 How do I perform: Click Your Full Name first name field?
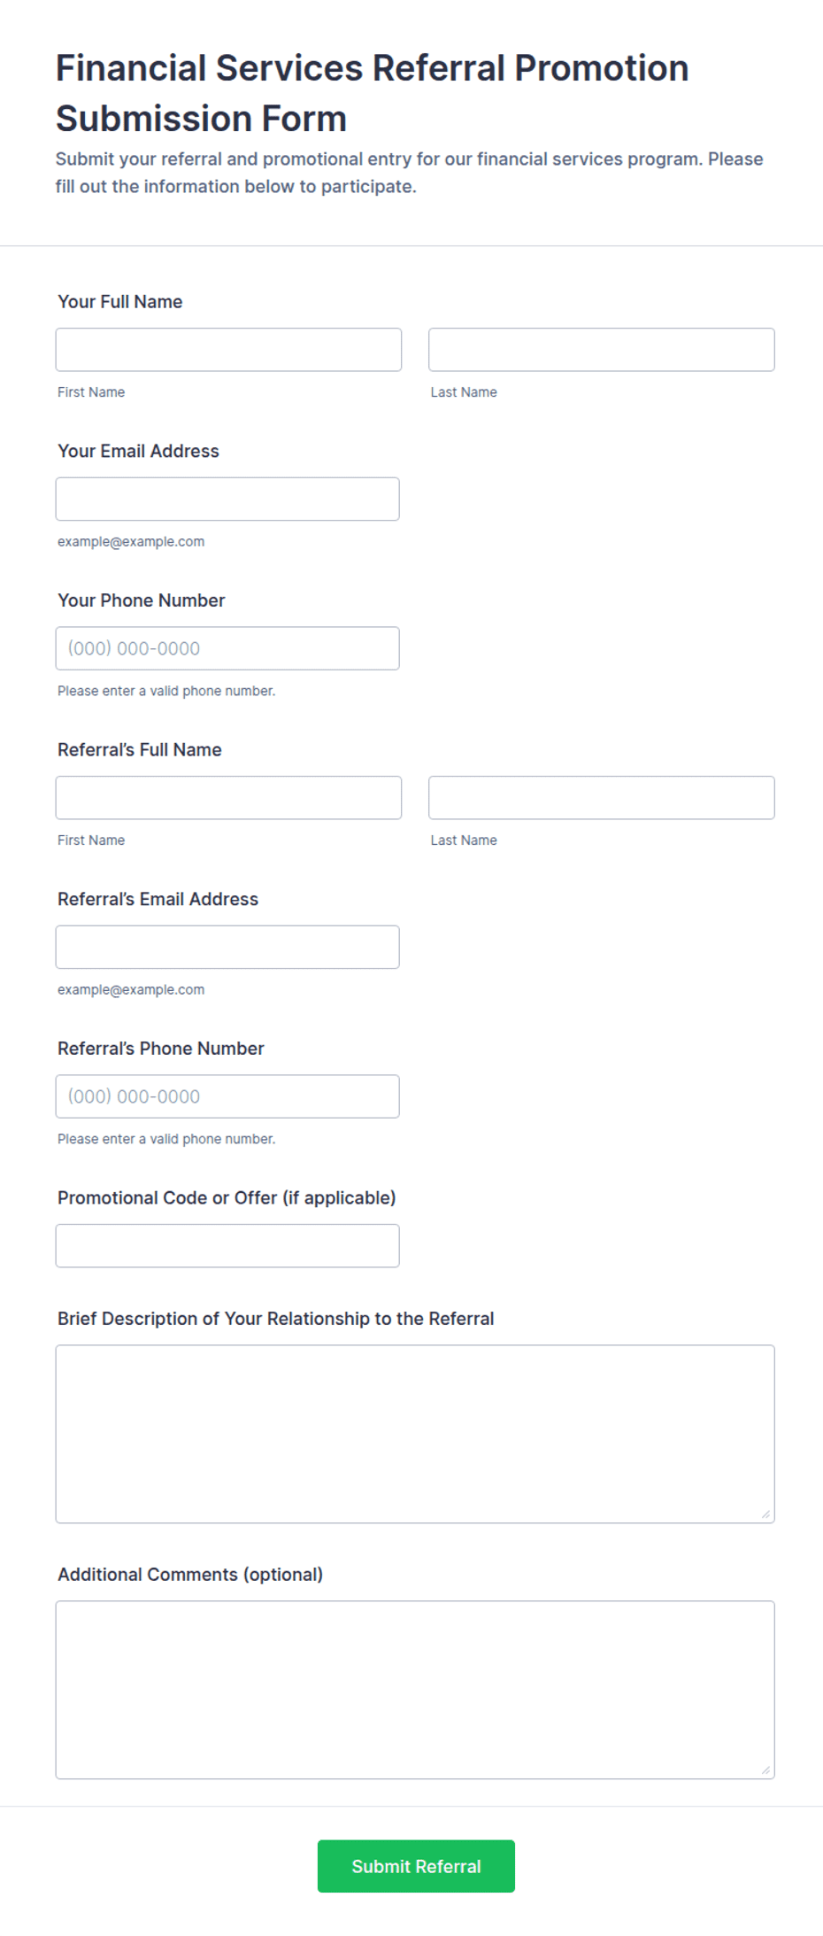pos(228,350)
